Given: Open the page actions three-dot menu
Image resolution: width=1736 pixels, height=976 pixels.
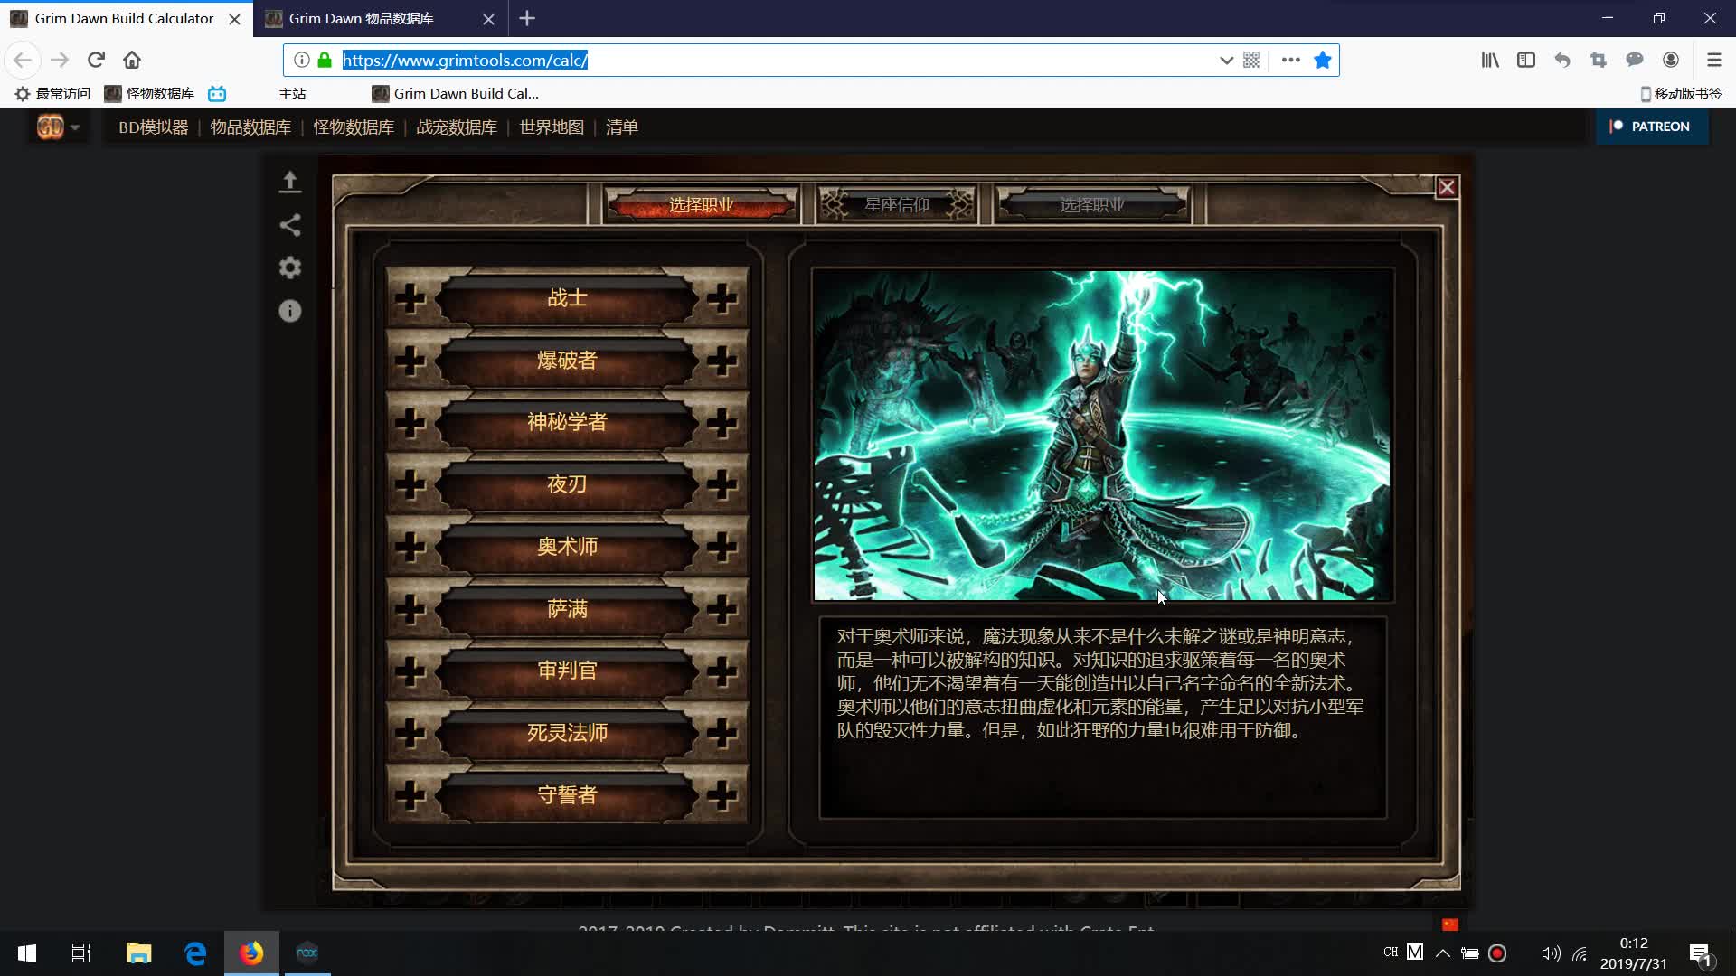Looking at the screenshot, I should (1290, 60).
